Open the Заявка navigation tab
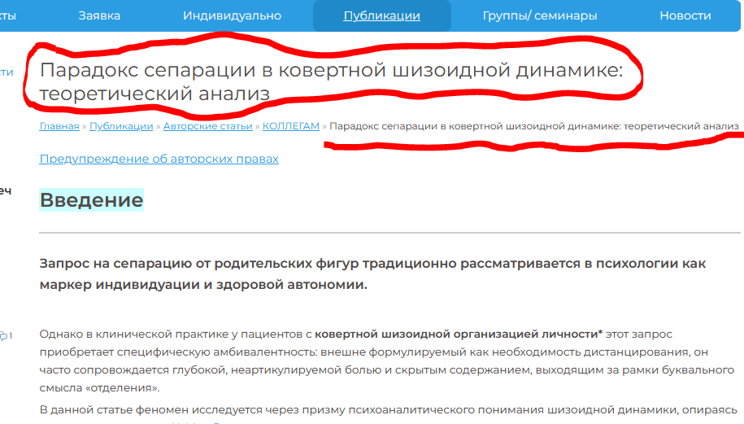 tap(99, 15)
